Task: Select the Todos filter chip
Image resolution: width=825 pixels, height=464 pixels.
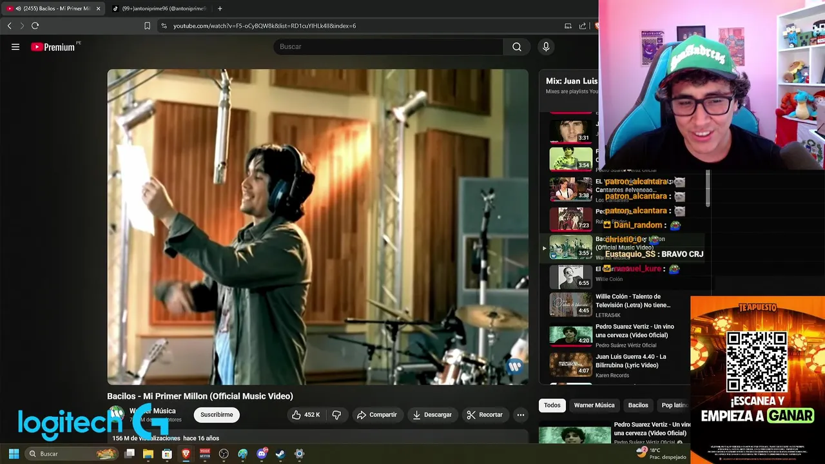Action: (x=552, y=405)
